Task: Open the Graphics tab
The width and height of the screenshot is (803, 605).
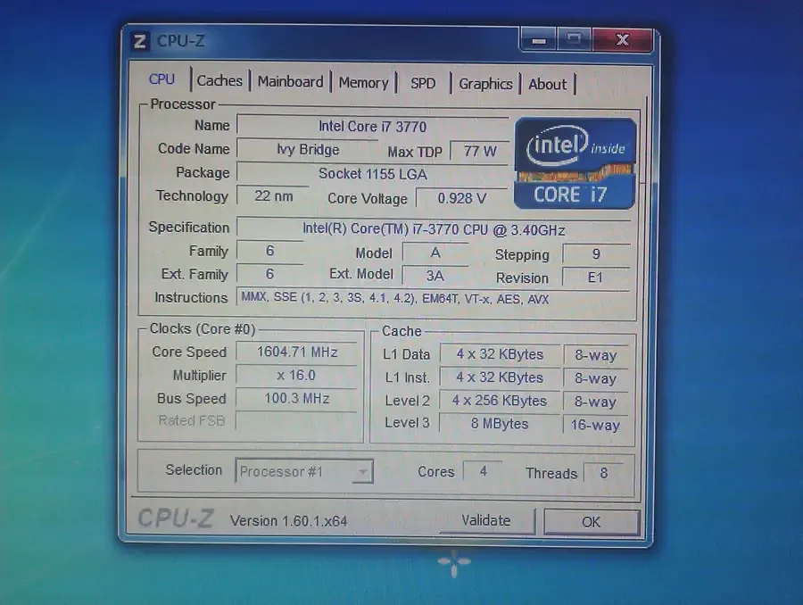Action: [485, 84]
